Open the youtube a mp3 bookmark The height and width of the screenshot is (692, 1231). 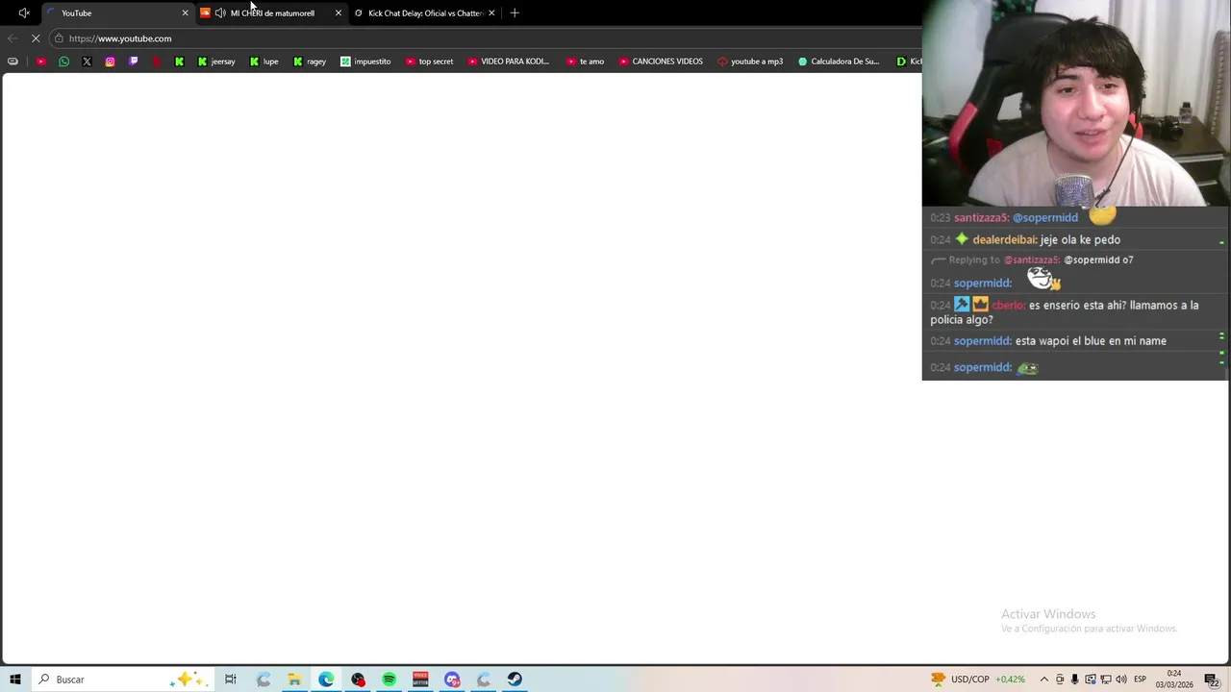pos(750,62)
